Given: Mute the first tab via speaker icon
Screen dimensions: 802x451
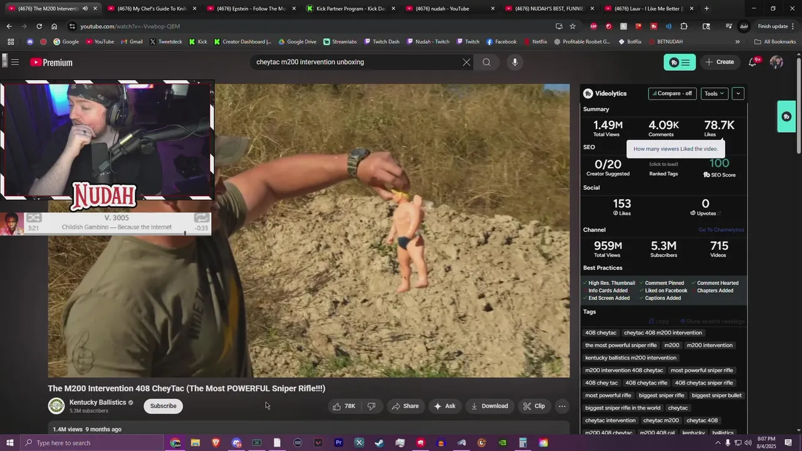Looking at the screenshot, I should point(85,9).
